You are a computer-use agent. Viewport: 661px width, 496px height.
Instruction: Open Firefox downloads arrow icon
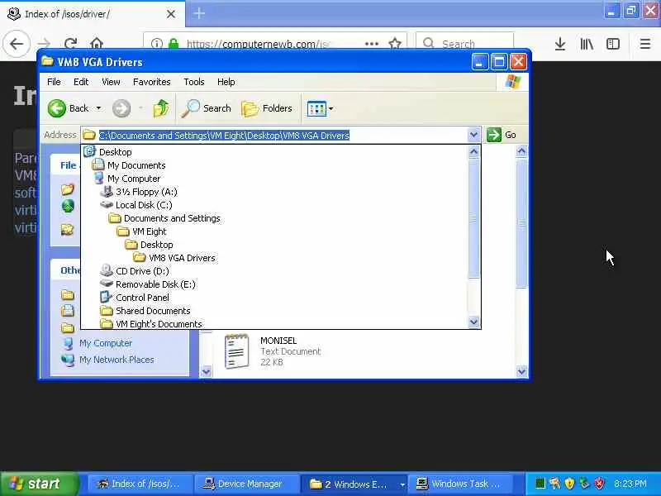pos(560,44)
